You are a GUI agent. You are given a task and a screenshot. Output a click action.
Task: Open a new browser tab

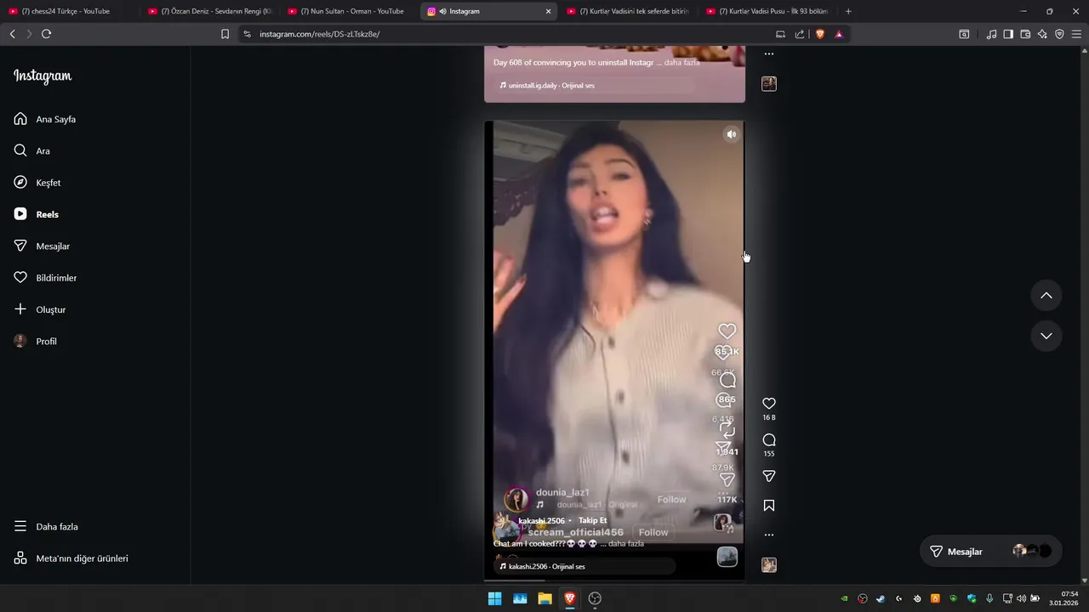coord(848,11)
